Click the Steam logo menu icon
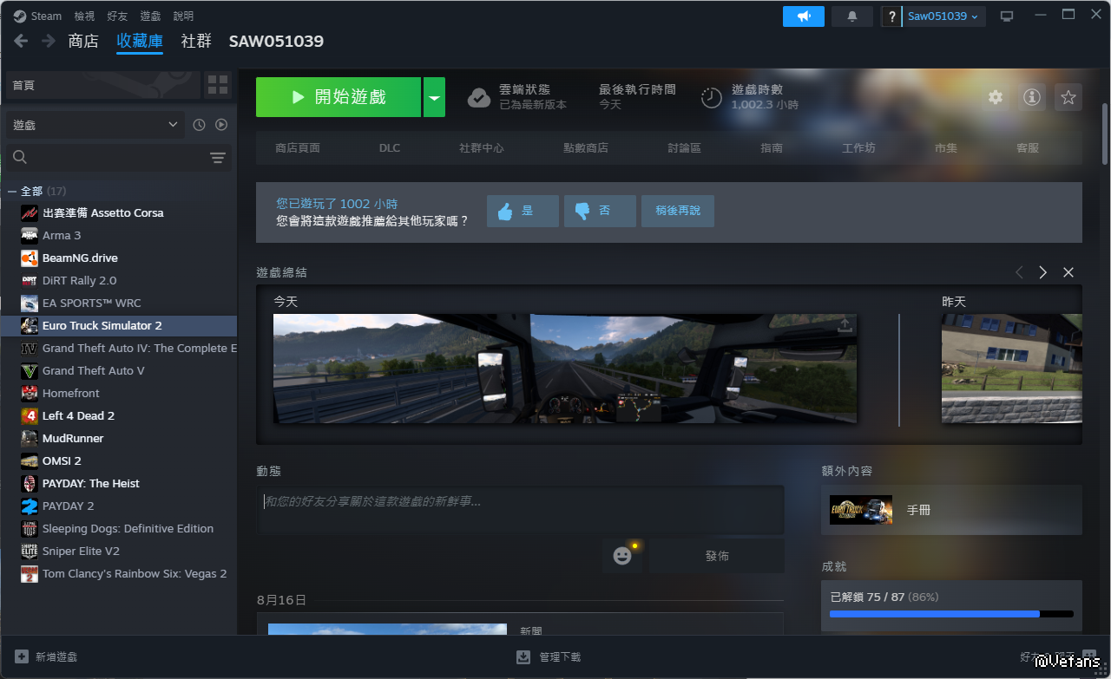 19,16
